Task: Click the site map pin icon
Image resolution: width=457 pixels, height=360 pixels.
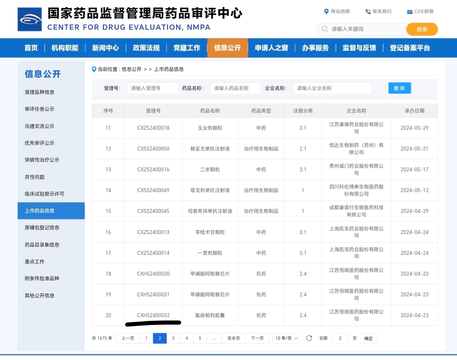Action: point(326,11)
